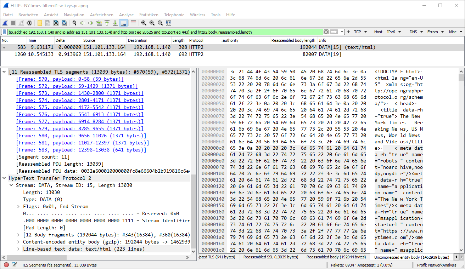Click the restart capture icon
This screenshot has height=269, width=465.
(21, 23)
